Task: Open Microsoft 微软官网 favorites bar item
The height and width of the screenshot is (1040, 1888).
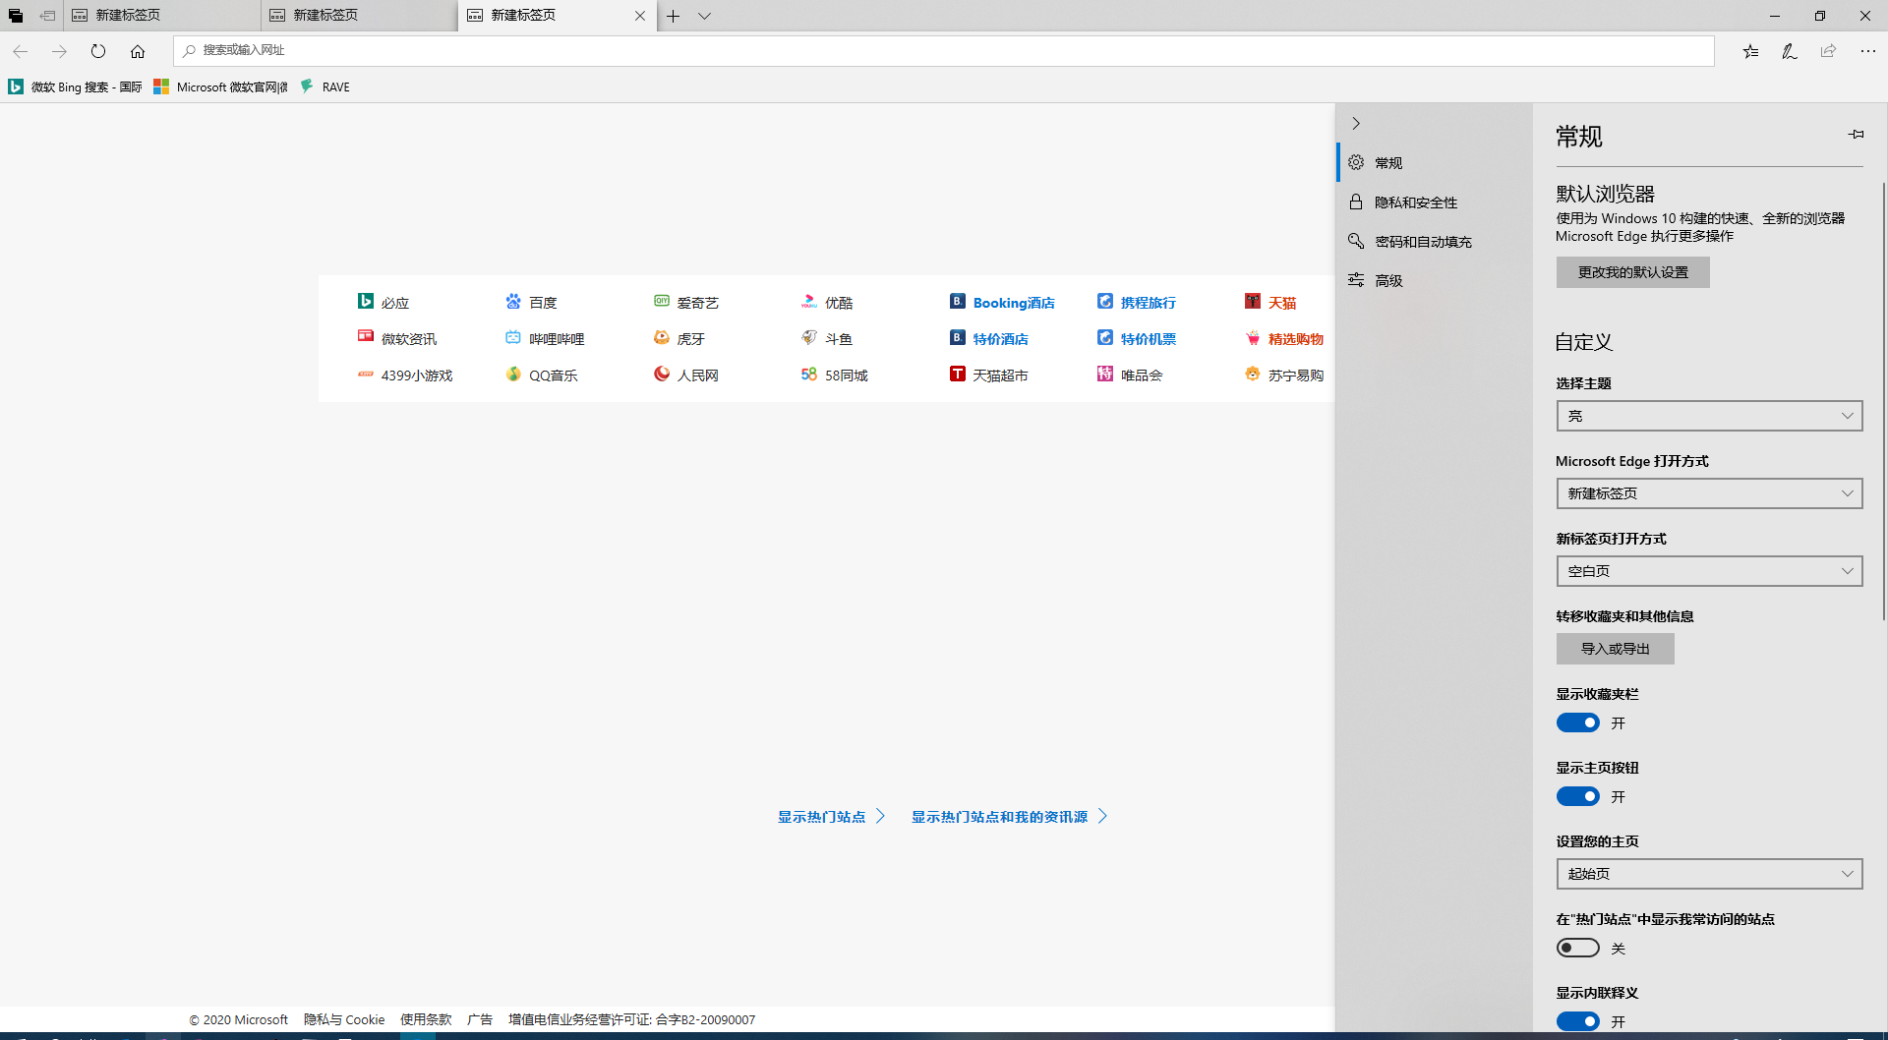Action: point(221,87)
